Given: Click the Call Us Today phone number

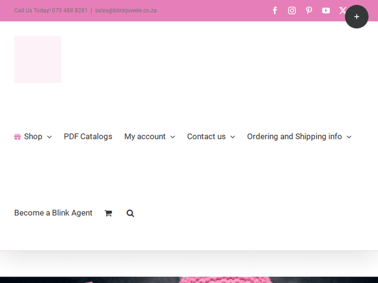Looking at the screenshot, I should coord(70,11).
